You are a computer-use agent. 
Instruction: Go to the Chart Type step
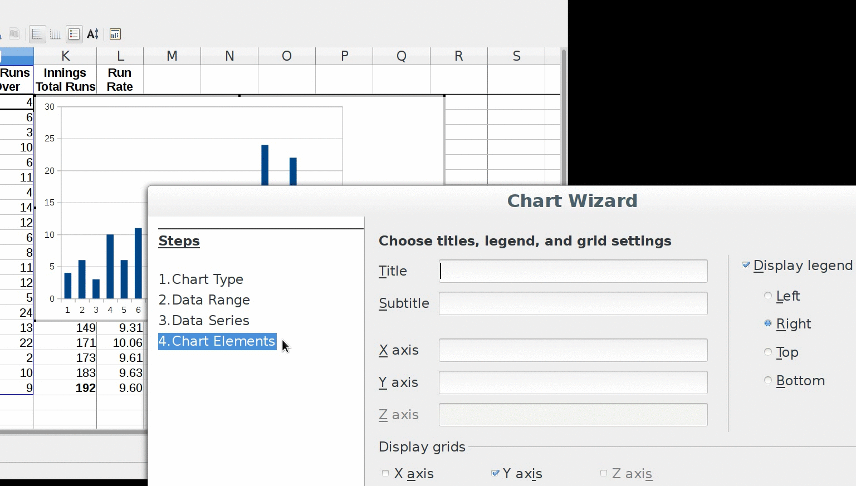(x=201, y=279)
